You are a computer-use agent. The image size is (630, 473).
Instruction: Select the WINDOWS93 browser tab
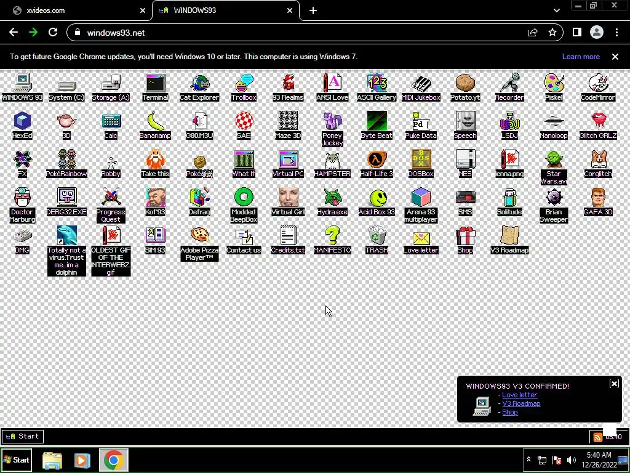(225, 10)
